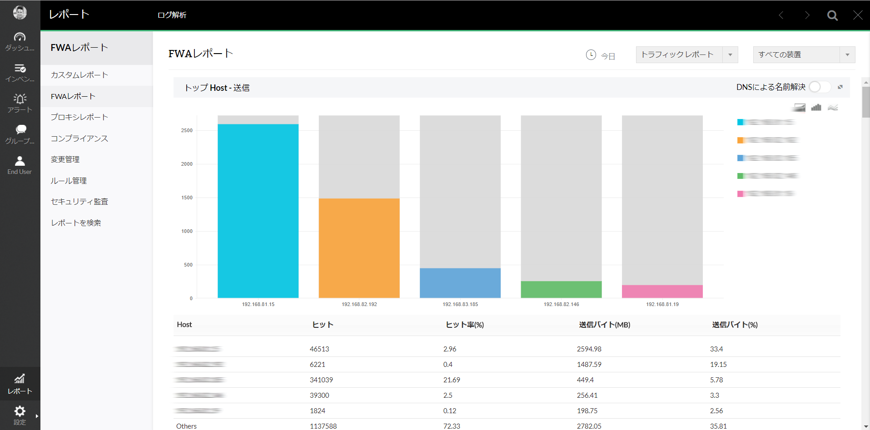Expand the Top Host widget to fullscreen
The height and width of the screenshot is (430, 870).
[840, 87]
